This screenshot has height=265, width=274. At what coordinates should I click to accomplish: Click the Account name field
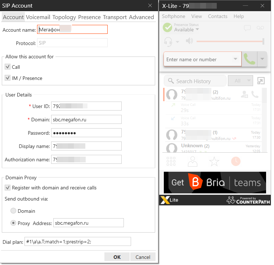(72, 30)
